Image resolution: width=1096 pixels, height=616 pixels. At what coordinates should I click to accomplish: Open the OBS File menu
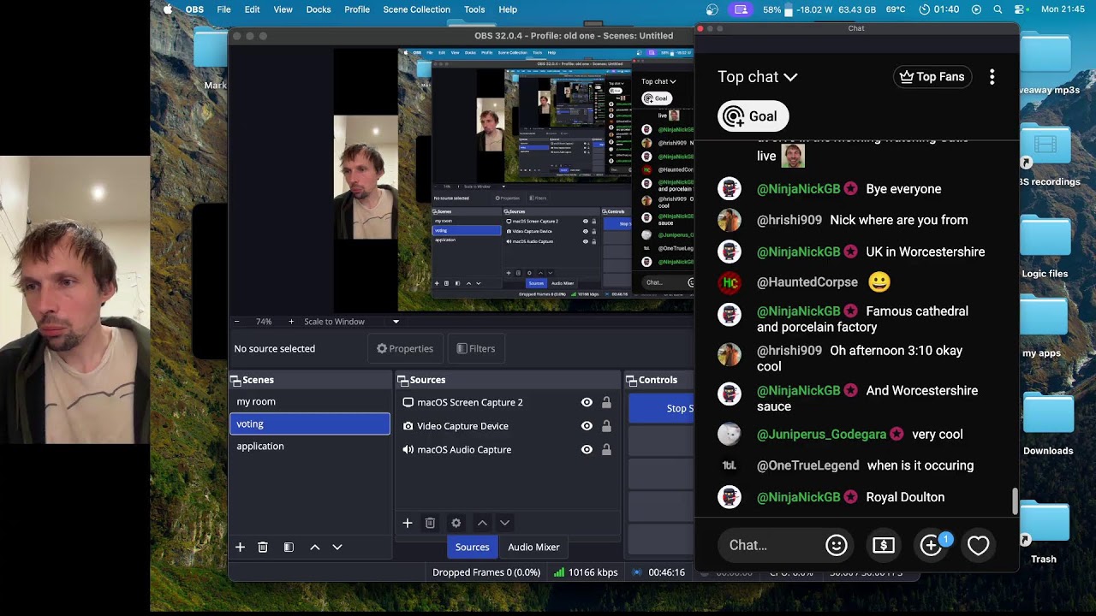point(223,9)
